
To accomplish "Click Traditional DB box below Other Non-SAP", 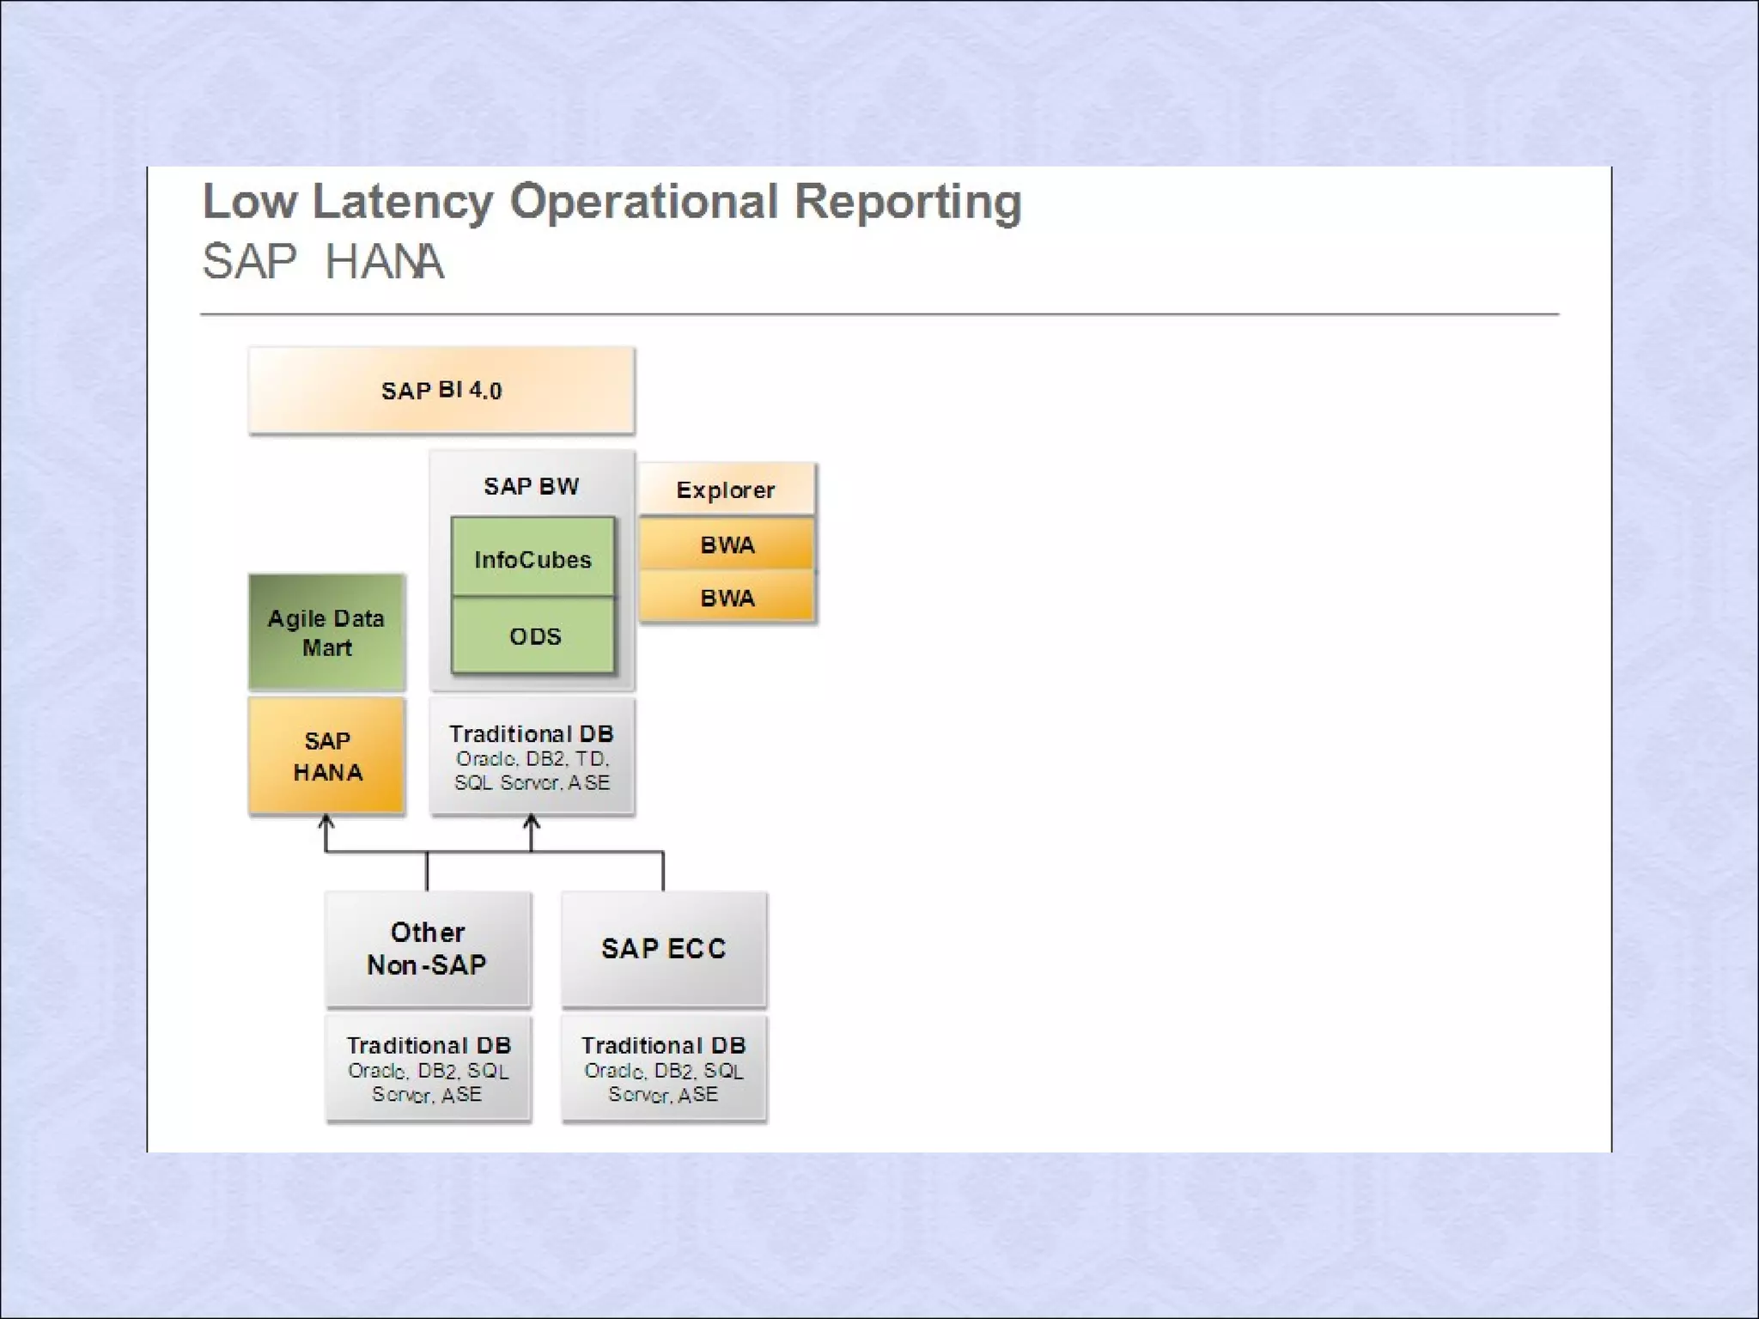I will point(428,1068).
